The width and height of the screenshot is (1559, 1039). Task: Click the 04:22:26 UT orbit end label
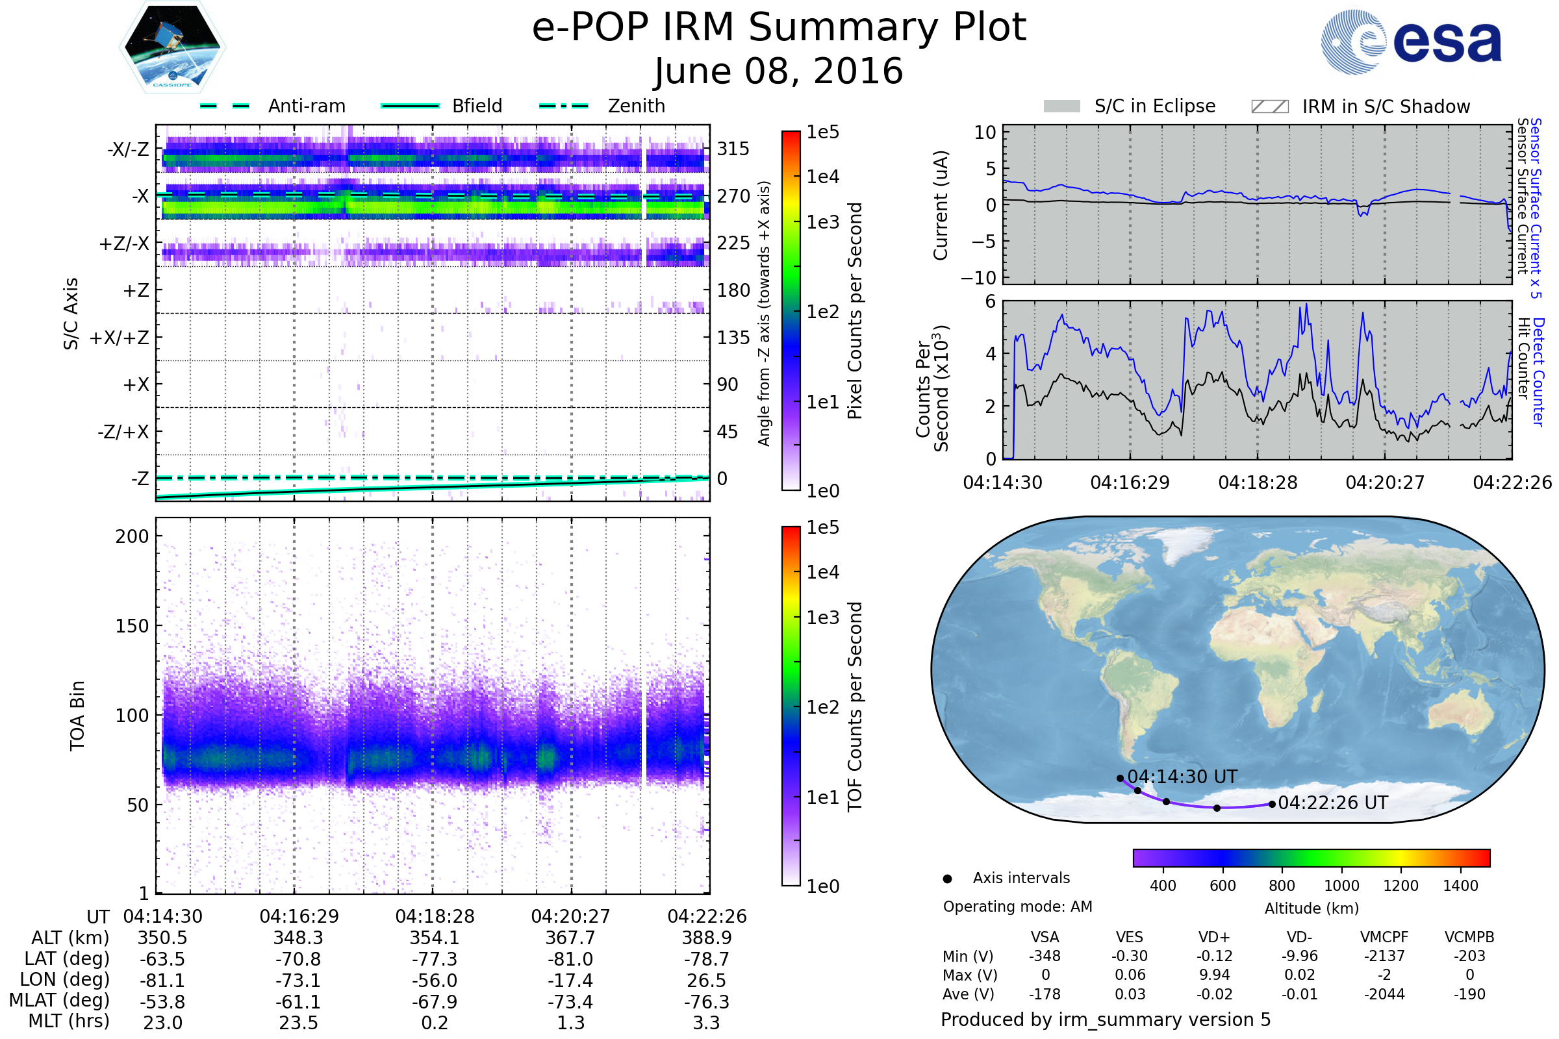coord(1332,803)
